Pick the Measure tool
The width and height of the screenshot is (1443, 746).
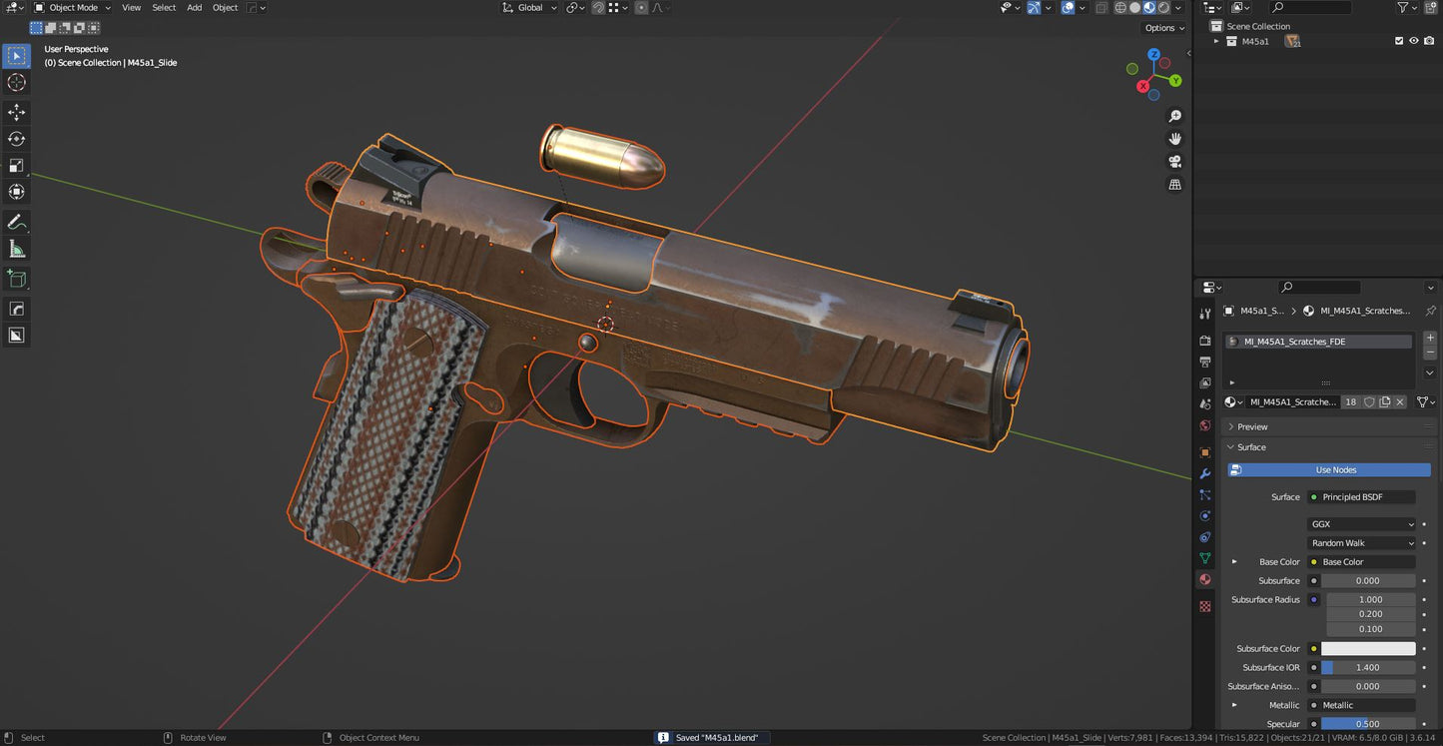[x=17, y=249]
